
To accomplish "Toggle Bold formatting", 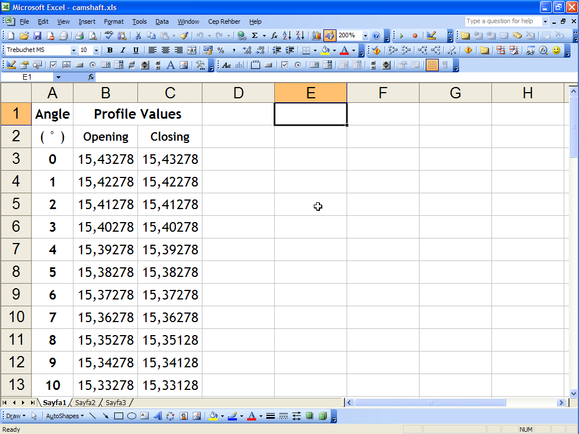I will pos(110,50).
